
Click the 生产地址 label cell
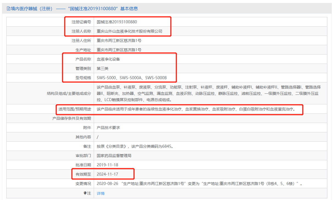[x=50, y=50]
